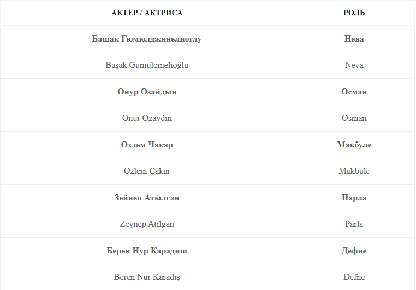Select the actress name 'Озлем Чакар'

147,145
